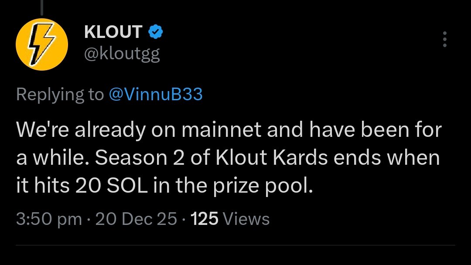Click the divider line below the tweet
This screenshot has height=265, width=471.
point(235,245)
